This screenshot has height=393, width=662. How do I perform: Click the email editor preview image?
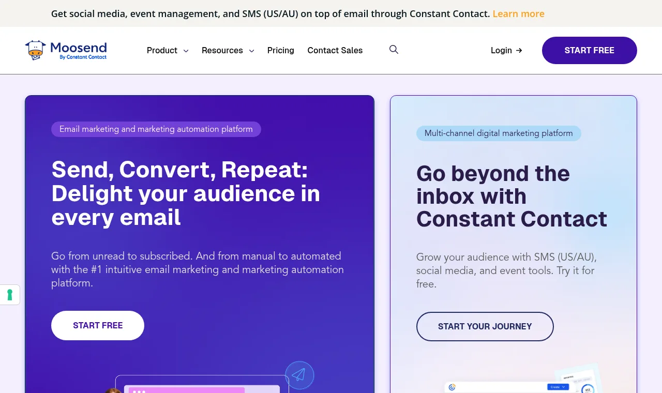coord(202,384)
